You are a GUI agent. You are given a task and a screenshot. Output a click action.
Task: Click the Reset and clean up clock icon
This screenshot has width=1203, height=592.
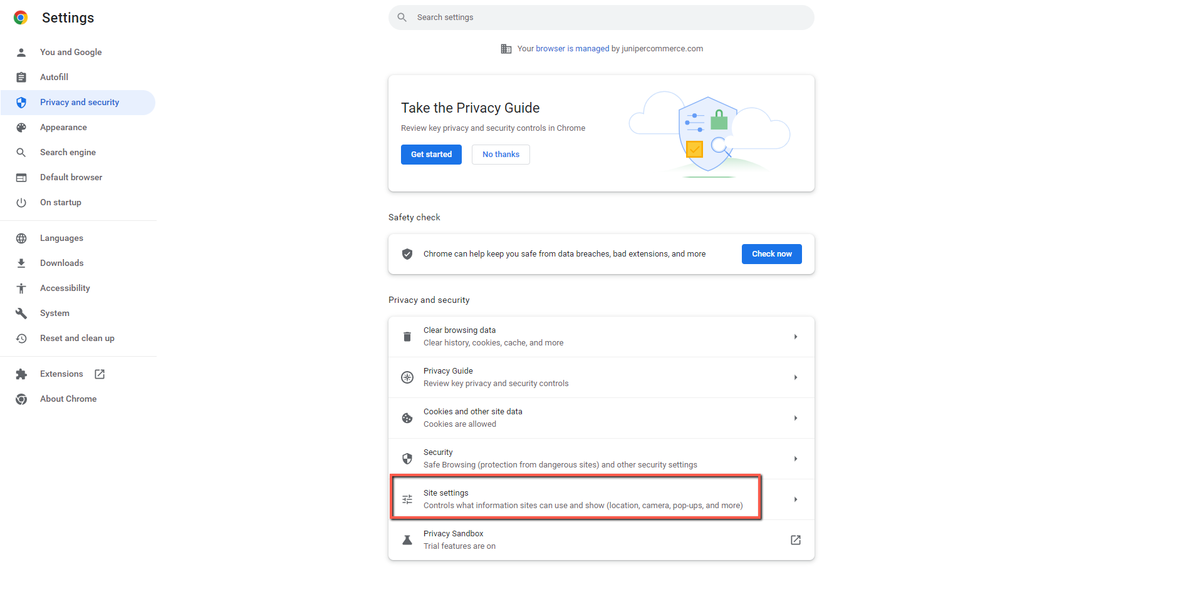point(21,339)
